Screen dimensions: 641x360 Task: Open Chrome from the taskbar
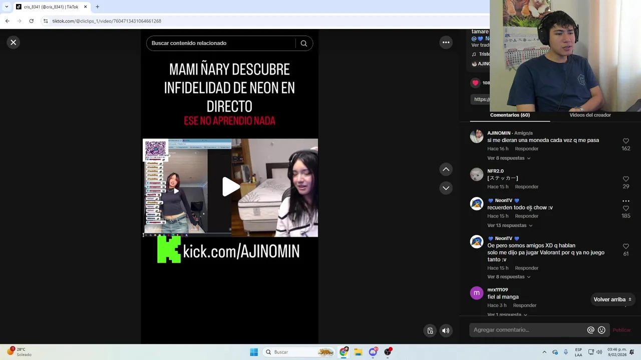point(344,352)
